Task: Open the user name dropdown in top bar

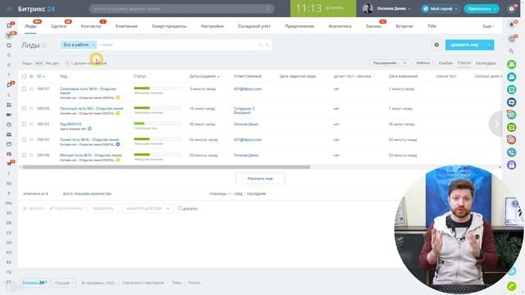Action: tap(394, 9)
